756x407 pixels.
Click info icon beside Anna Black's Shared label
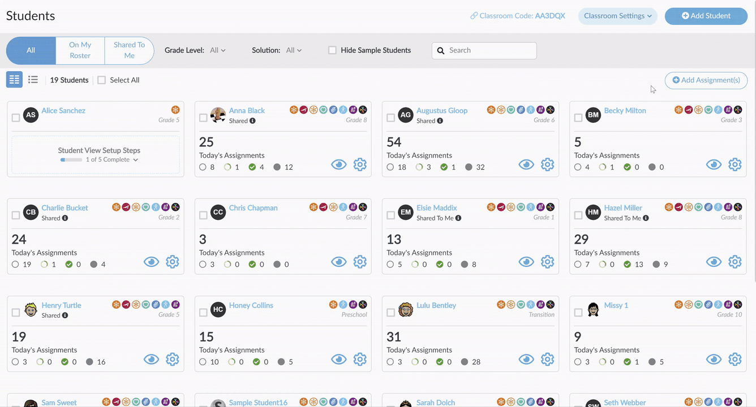pos(252,121)
